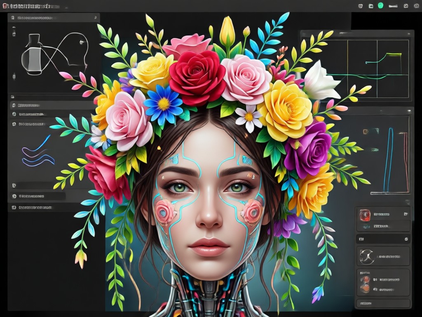The image size is (422, 317).
Task: Toggle the icon at the end of the red swatch row
Action: click(x=406, y=214)
